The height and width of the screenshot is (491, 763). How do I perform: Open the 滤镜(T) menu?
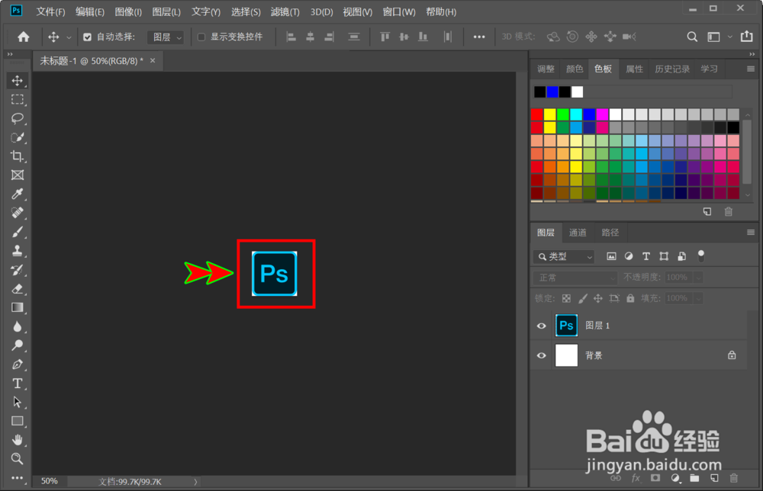(285, 11)
